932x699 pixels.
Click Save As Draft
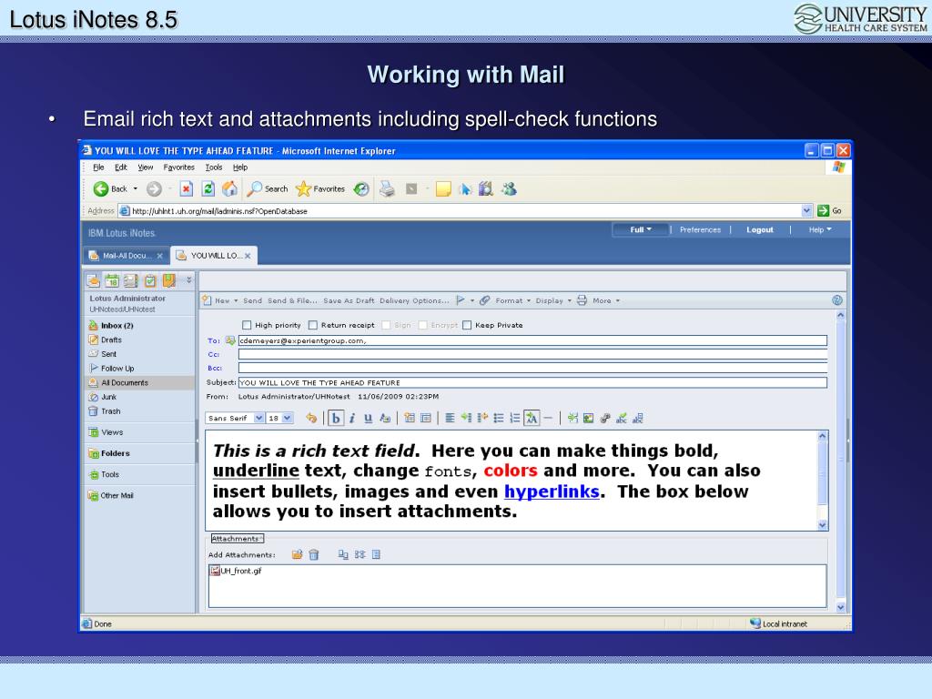tap(349, 300)
